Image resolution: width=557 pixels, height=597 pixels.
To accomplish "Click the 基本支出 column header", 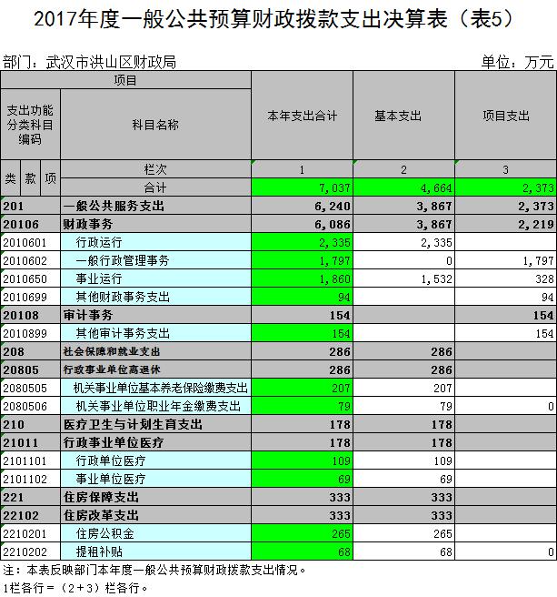I will click(x=403, y=116).
